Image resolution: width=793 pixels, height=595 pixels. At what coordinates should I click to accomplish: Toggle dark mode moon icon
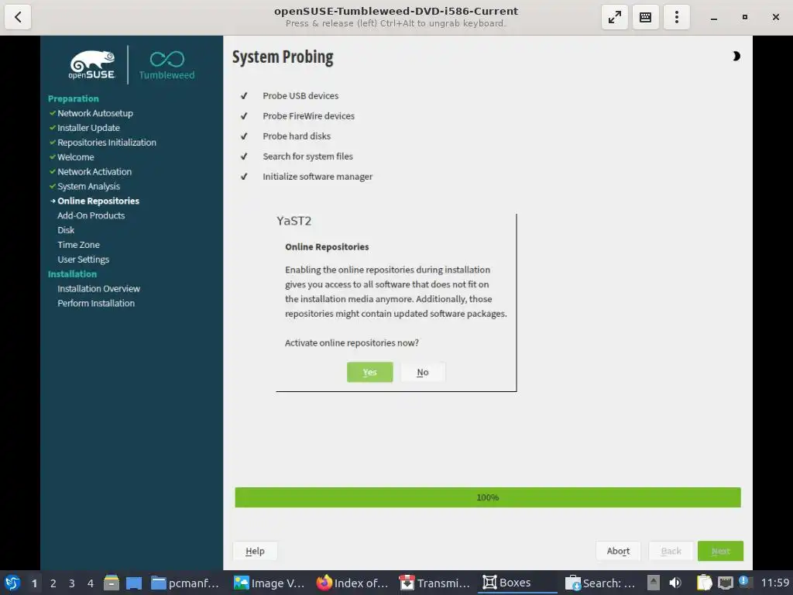click(x=736, y=56)
